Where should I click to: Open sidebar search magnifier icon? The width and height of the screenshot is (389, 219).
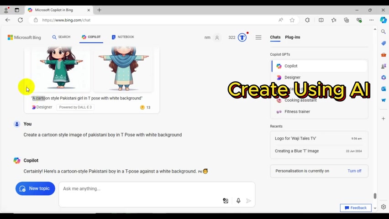tap(384, 32)
